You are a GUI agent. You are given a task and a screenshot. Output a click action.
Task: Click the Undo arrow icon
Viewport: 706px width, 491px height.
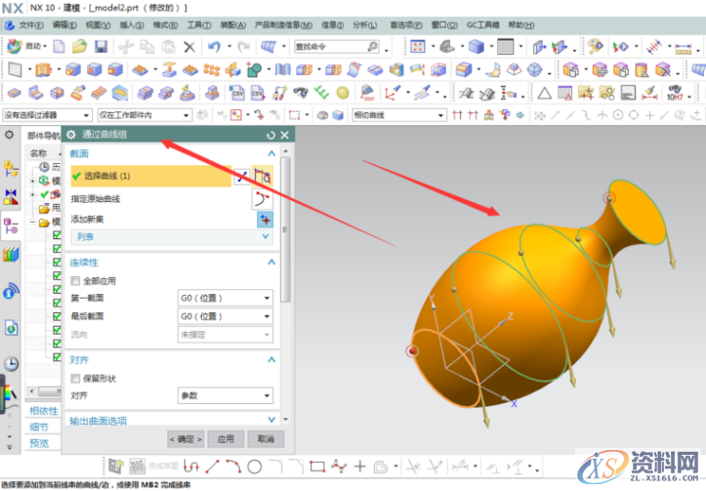pos(214,47)
